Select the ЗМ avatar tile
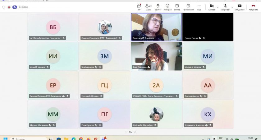 click(x=104, y=56)
